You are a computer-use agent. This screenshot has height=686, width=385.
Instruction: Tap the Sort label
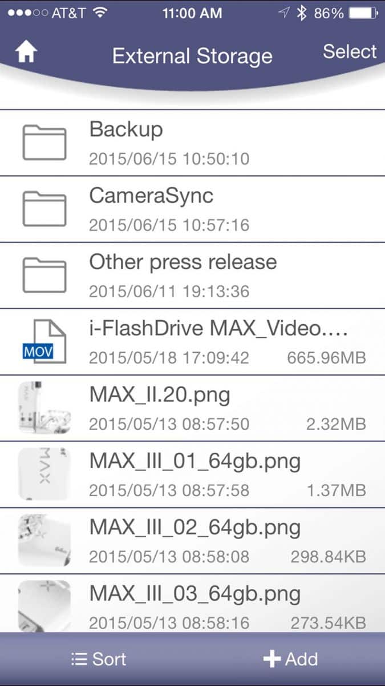[109, 659]
